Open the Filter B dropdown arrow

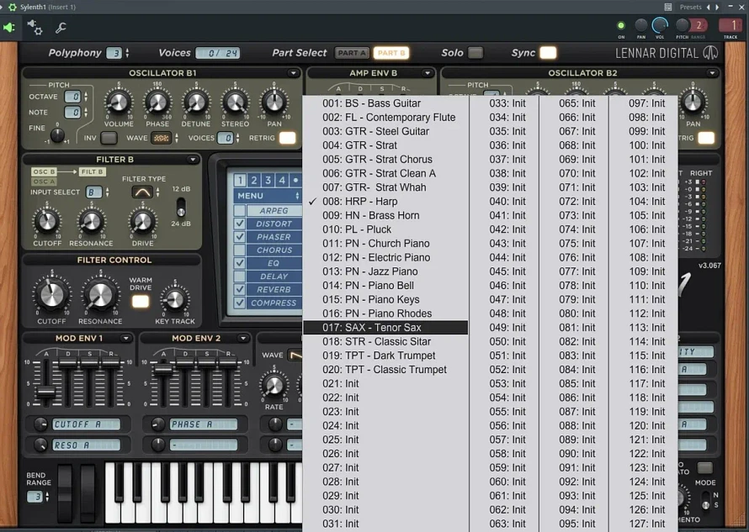[193, 160]
